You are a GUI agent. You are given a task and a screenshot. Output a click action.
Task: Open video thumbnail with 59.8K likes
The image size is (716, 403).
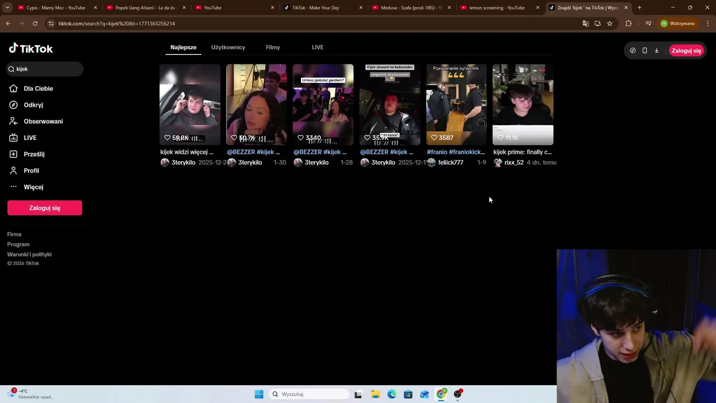[190, 105]
